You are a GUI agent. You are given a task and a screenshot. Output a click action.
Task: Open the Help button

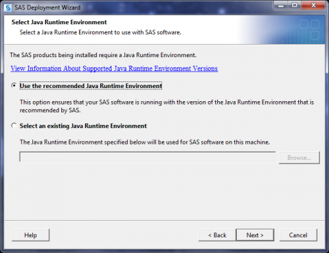[x=30, y=235]
